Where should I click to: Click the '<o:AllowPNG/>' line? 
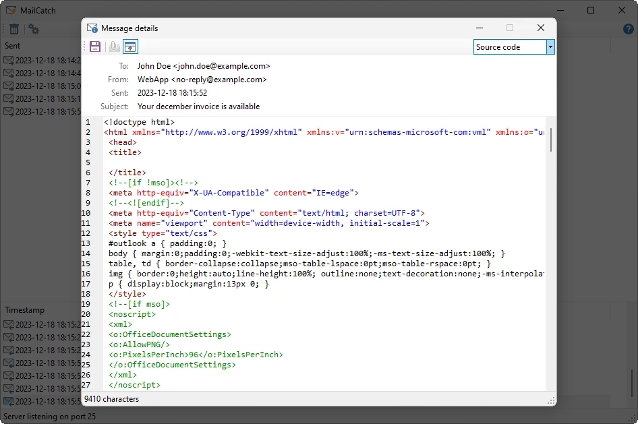click(x=139, y=344)
